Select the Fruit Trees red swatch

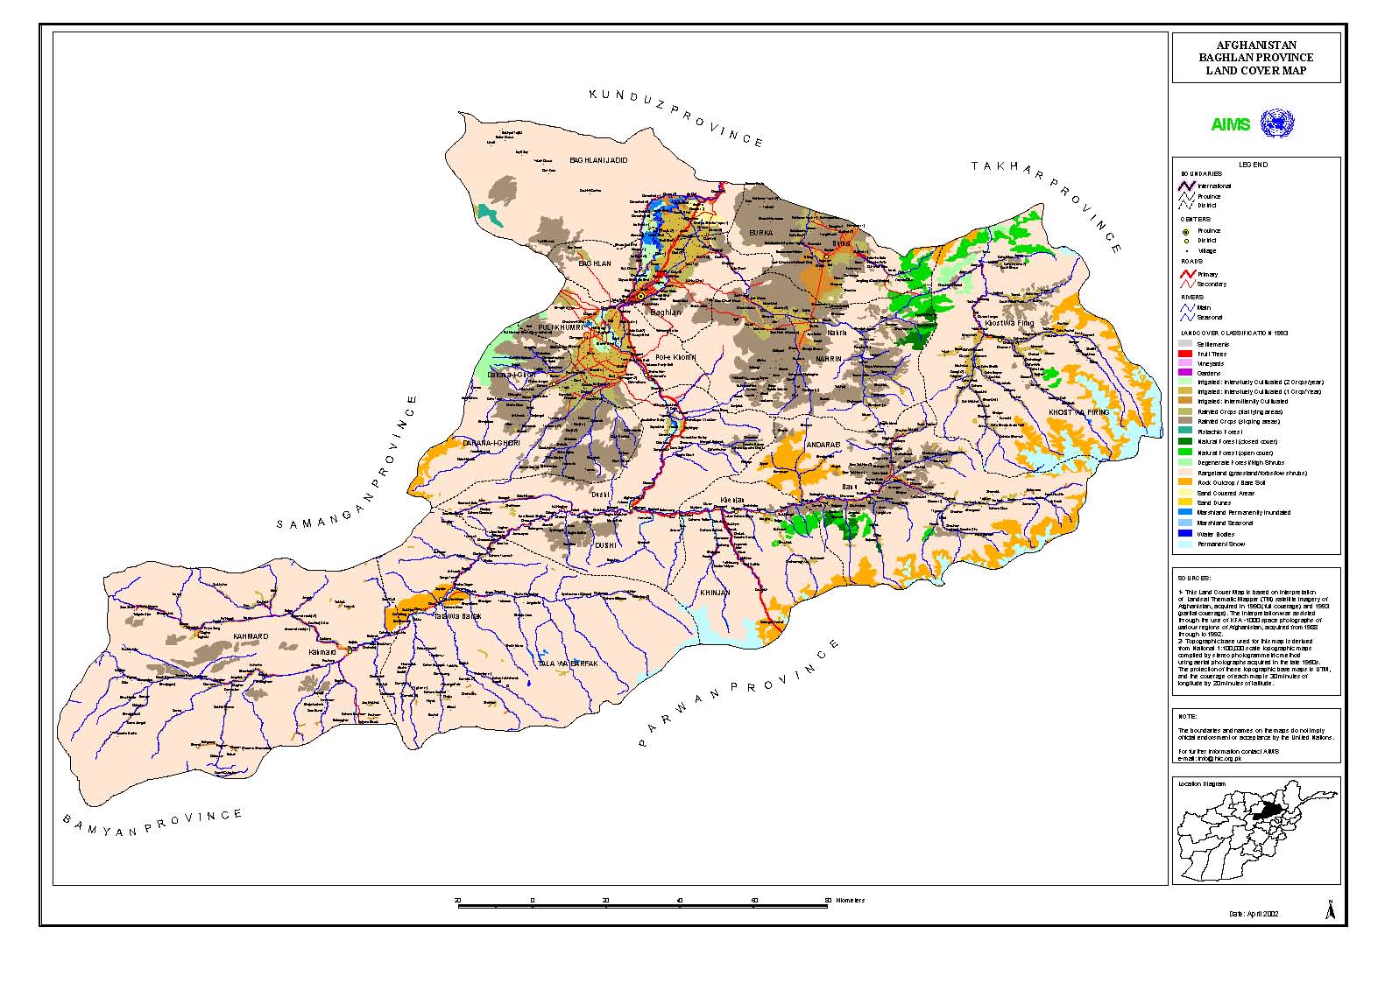tap(1186, 354)
